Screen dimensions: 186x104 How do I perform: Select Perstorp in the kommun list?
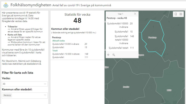pos(56,37)
